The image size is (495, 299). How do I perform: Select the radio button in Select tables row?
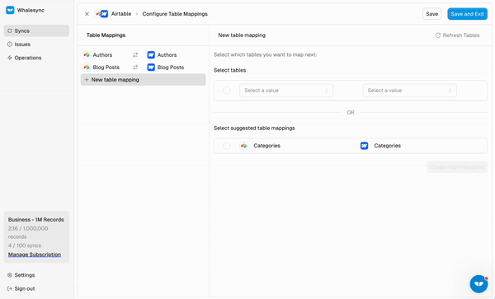227,91
